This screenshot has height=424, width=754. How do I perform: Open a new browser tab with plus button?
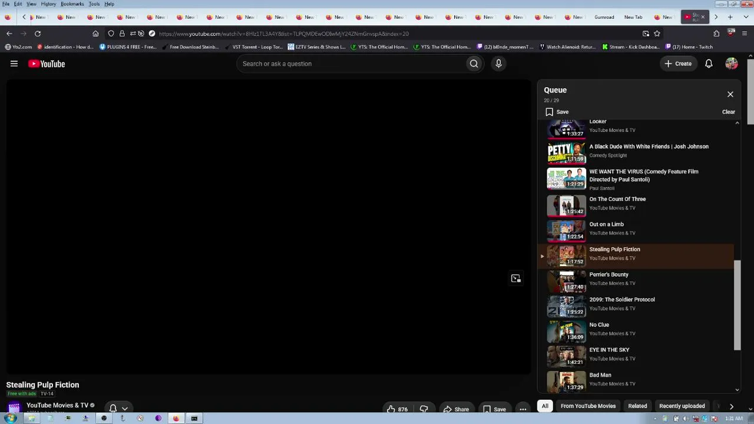(730, 17)
